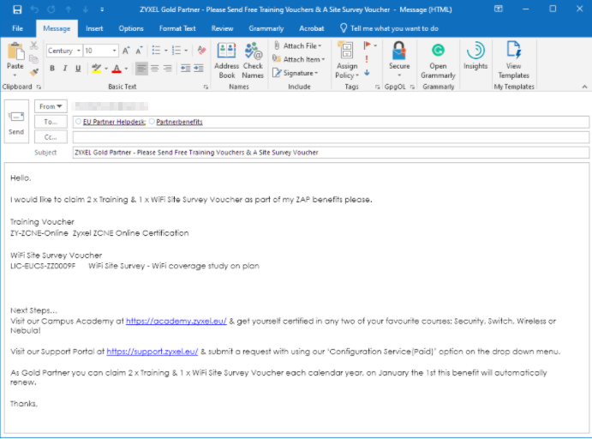This screenshot has width=592, height=439.
Task: Click the Copy icon in Clipboard group
Action: pos(34,59)
